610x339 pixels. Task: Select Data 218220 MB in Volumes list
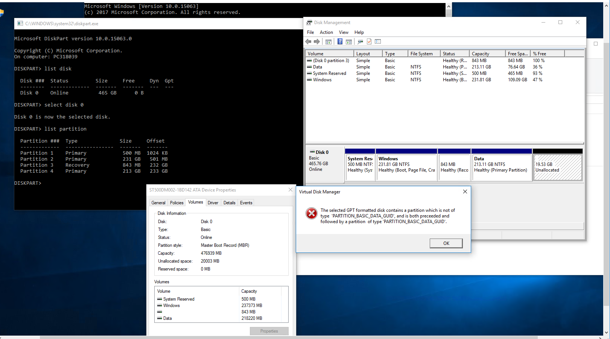221,318
